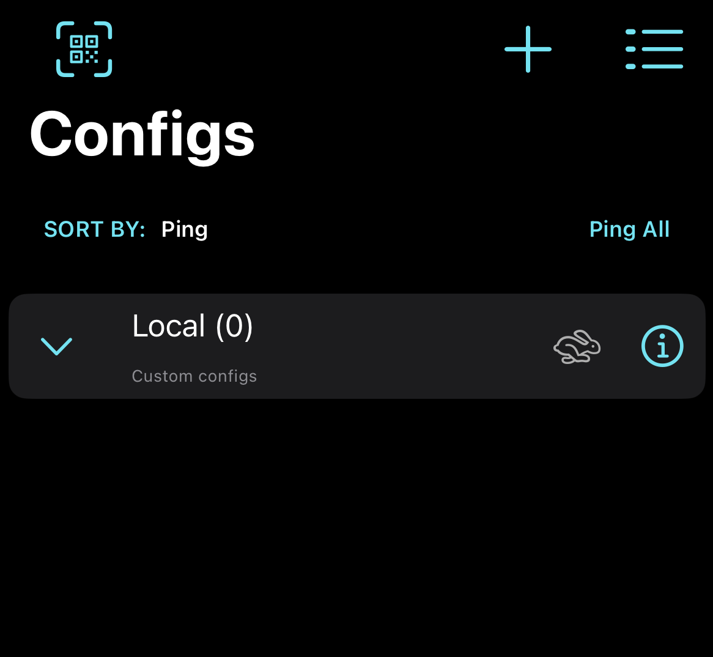Add a new config with plus button
The width and height of the screenshot is (713, 657).
coord(528,49)
